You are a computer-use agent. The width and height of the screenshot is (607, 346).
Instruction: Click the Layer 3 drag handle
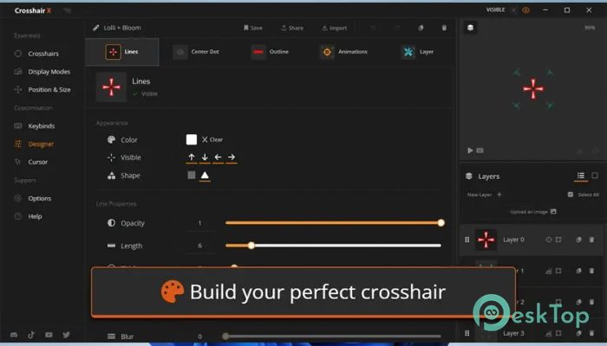[467, 333]
